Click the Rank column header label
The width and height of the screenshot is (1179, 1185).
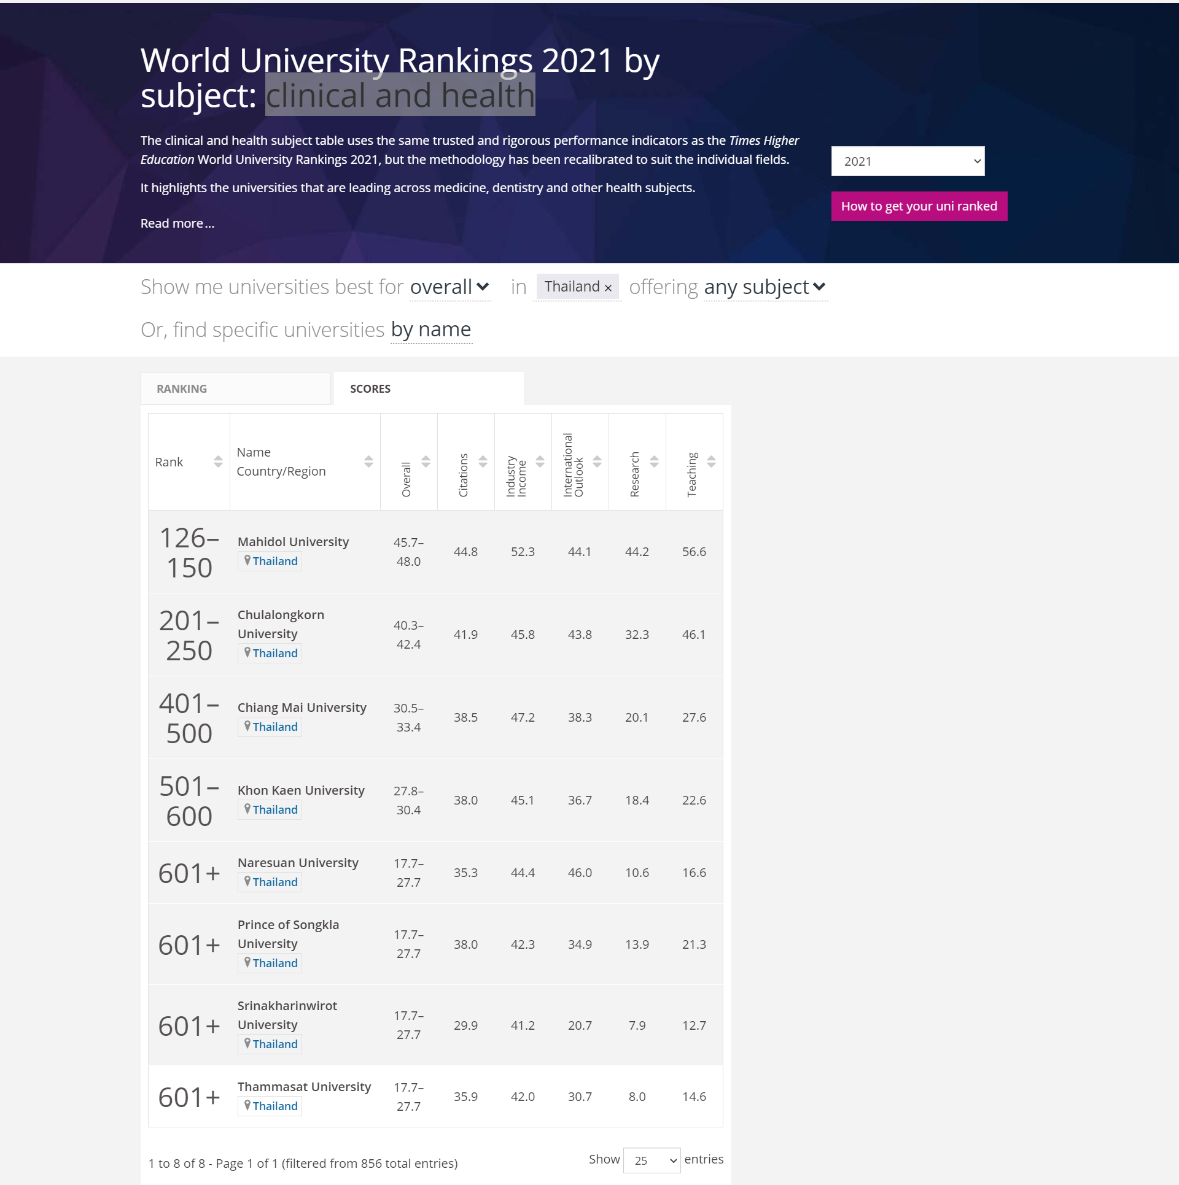[x=169, y=462]
